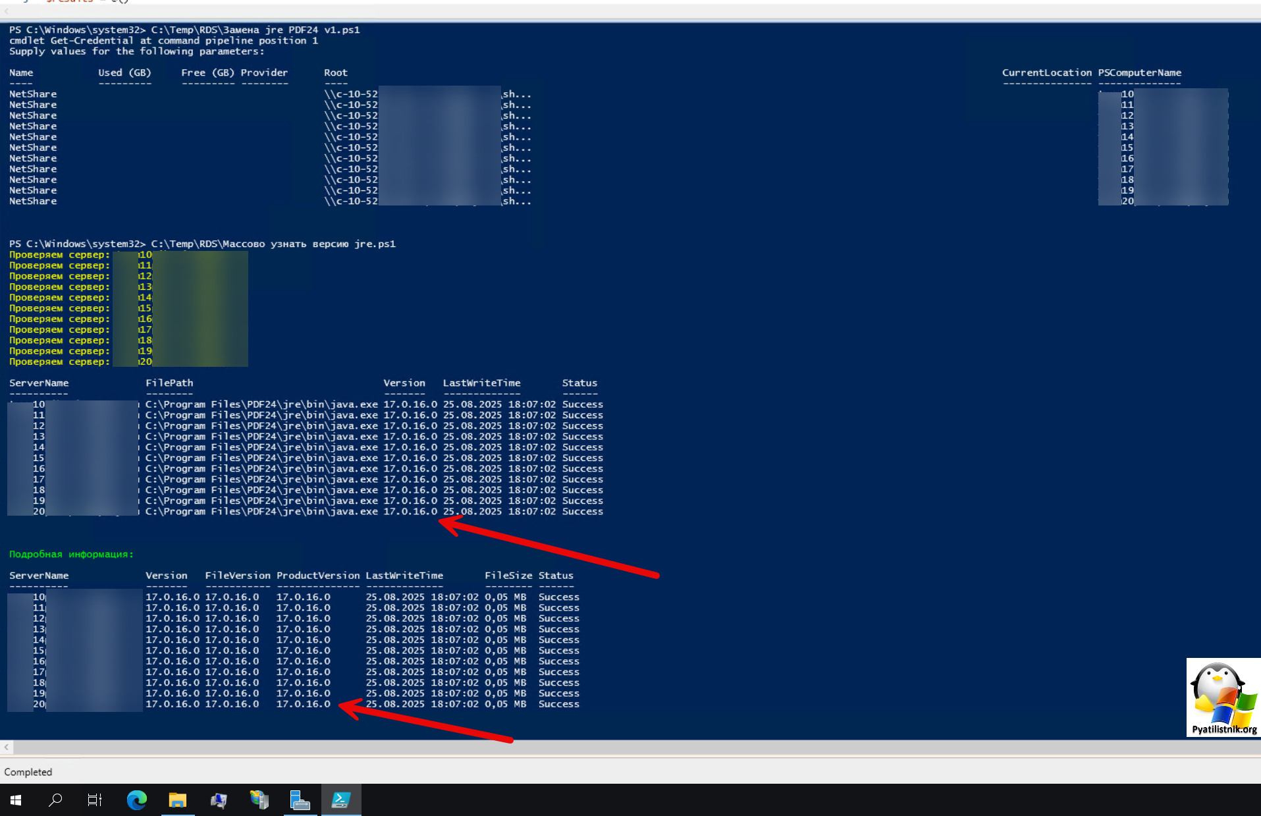Click ServerName header above the FilePath table
Screen dimensions: 1261x816
(39, 383)
